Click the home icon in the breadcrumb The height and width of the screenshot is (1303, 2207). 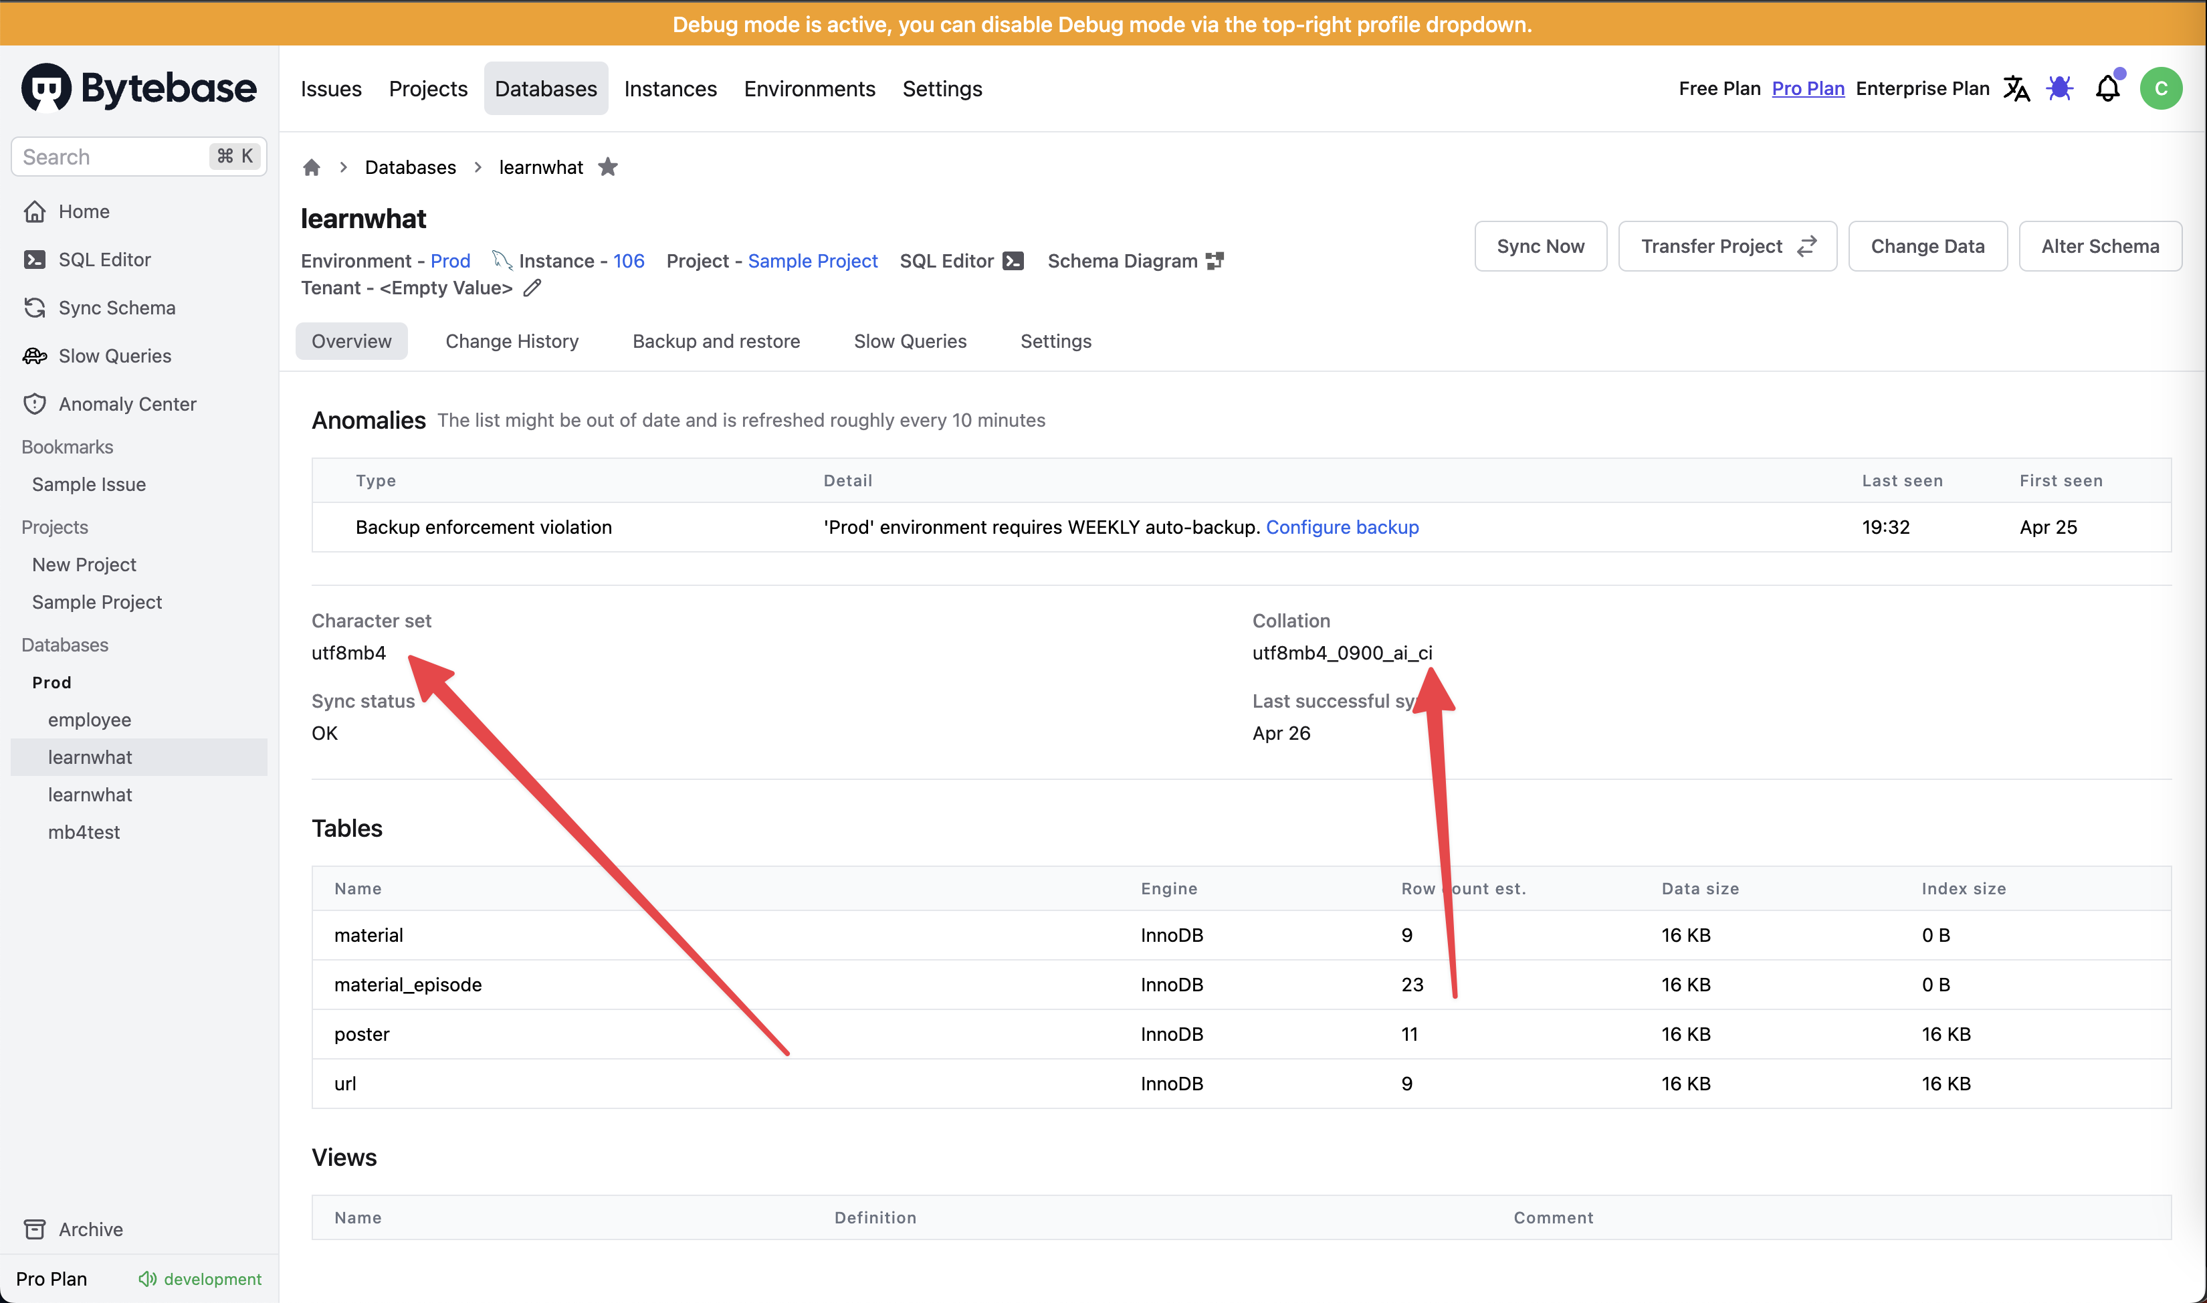312,167
